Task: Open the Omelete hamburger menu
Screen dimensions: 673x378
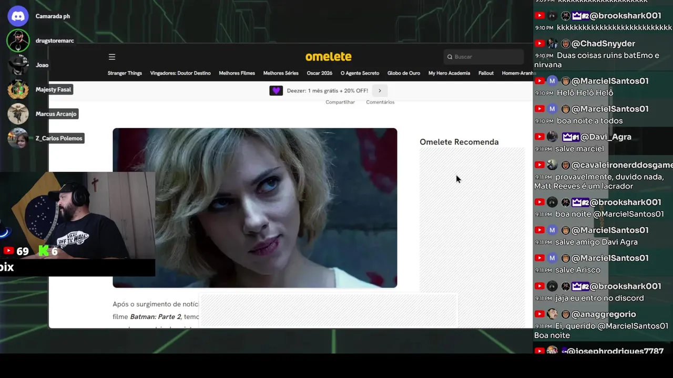Action: click(111, 57)
